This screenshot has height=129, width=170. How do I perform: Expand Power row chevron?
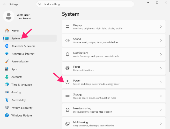coord(161,82)
